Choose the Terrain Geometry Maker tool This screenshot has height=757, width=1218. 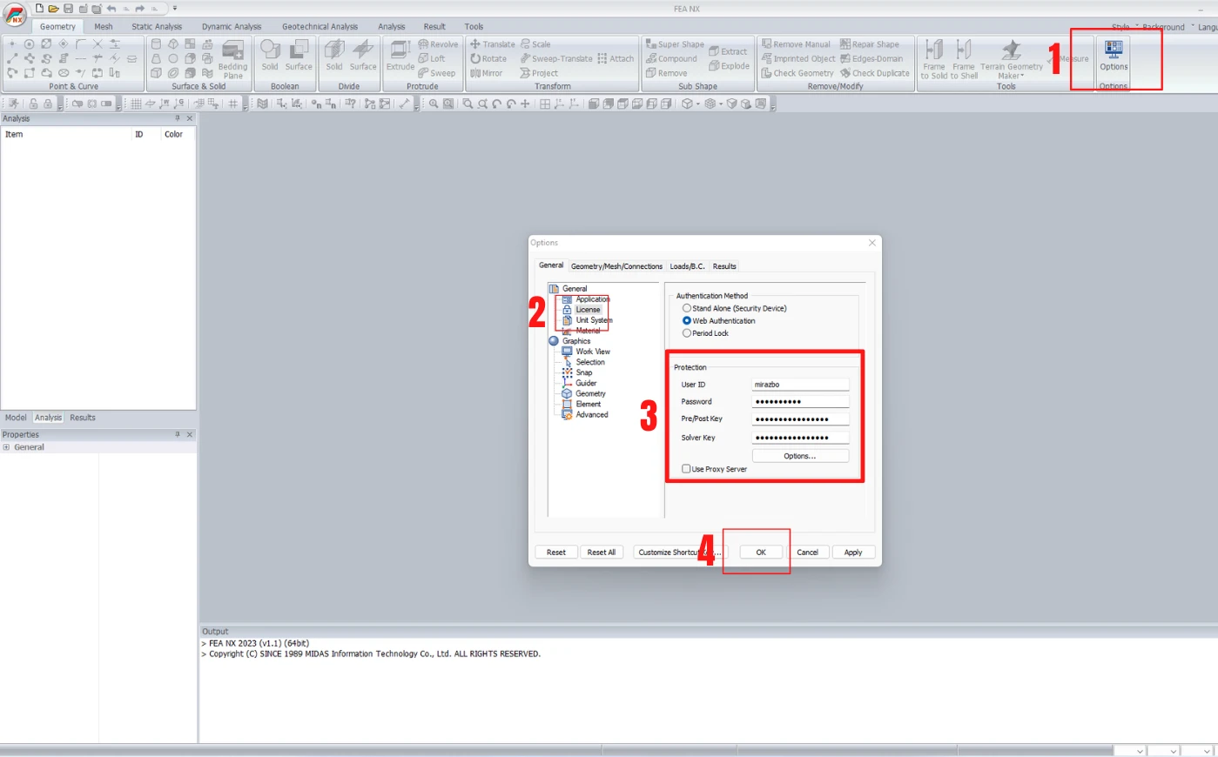(1011, 59)
